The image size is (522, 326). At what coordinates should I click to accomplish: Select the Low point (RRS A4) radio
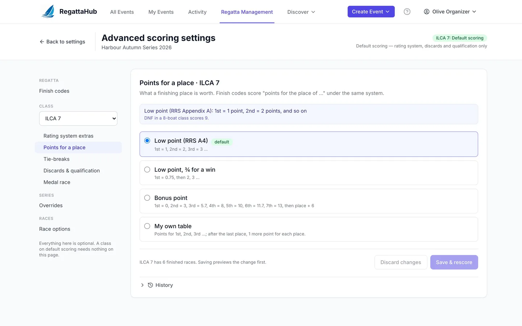147,141
